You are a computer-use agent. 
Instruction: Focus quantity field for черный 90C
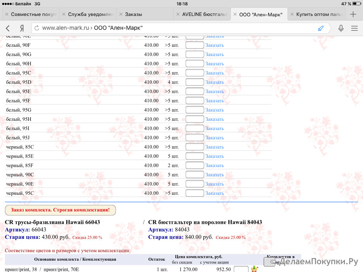[195, 175]
